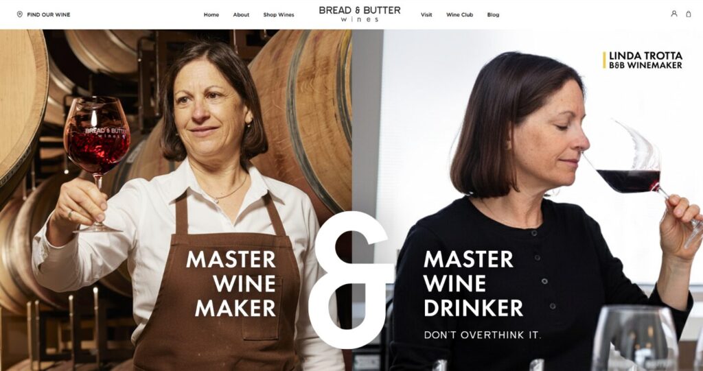Open the user account icon
703x371 pixels.
point(674,14)
